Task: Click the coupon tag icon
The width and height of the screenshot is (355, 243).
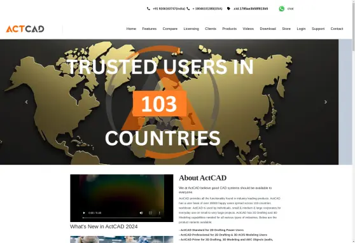Action: [228, 9]
